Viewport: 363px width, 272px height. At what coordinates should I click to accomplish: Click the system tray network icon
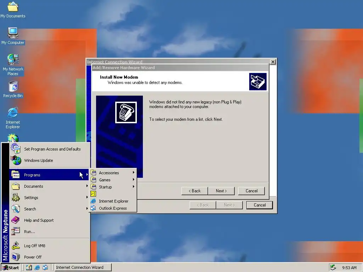click(333, 267)
